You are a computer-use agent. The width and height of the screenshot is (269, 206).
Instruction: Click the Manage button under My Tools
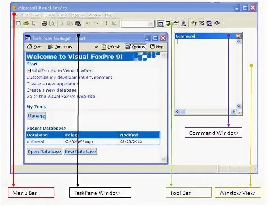pyautogui.click(x=36, y=116)
